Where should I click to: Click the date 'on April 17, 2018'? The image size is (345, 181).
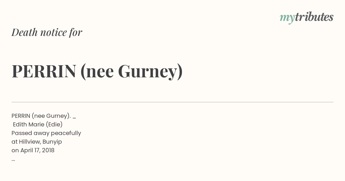[33, 150]
